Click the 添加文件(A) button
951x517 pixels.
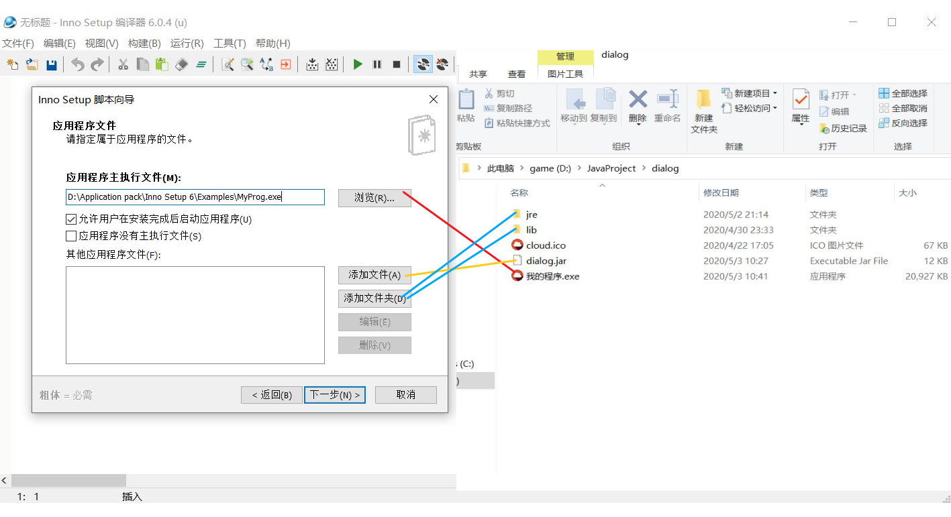tap(374, 275)
